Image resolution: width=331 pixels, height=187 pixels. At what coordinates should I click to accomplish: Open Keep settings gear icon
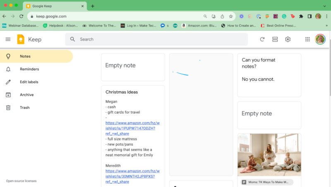tap(288, 39)
